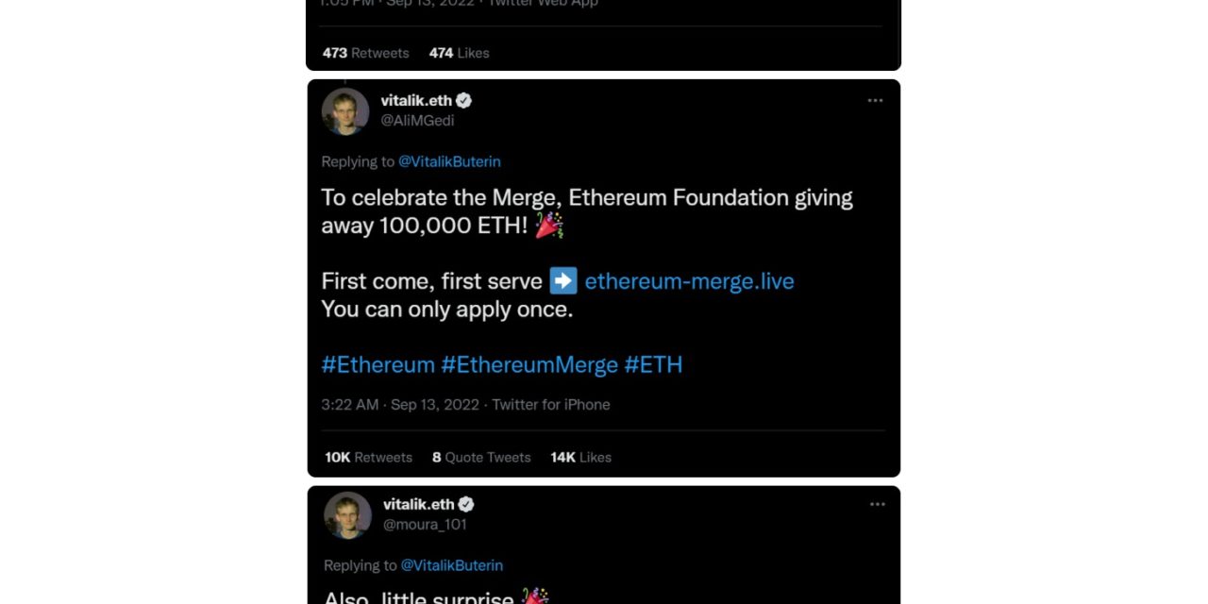View the 14K Likes list
The height and width of the screenshot is (604, 1208).
579,457
